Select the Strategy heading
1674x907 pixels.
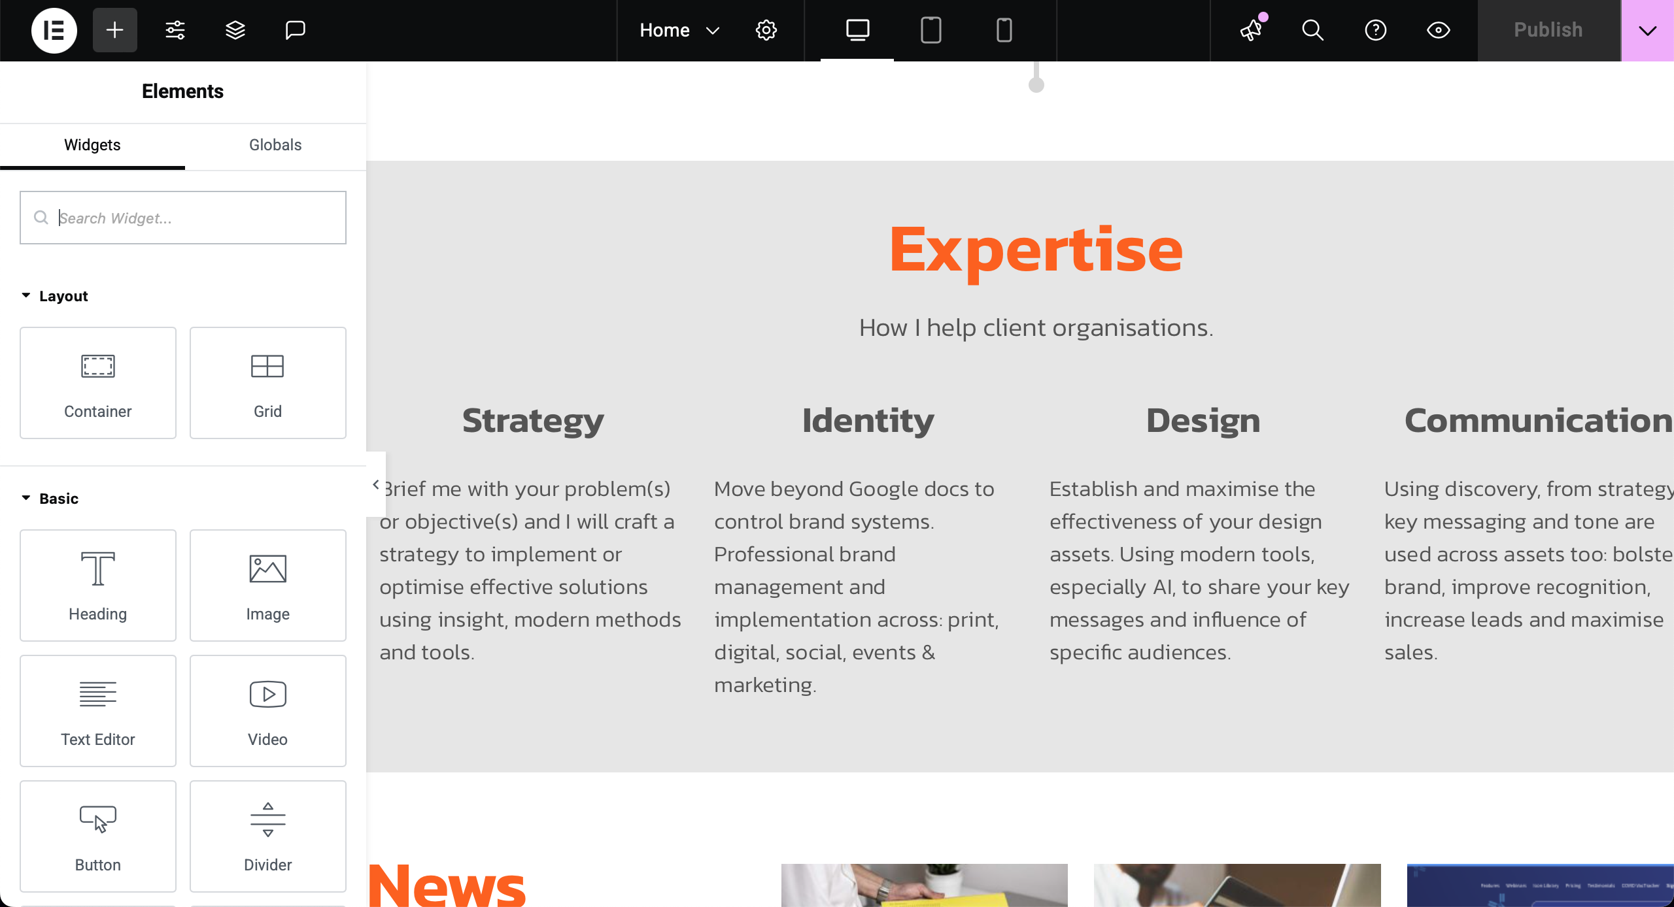click(533, 420)
